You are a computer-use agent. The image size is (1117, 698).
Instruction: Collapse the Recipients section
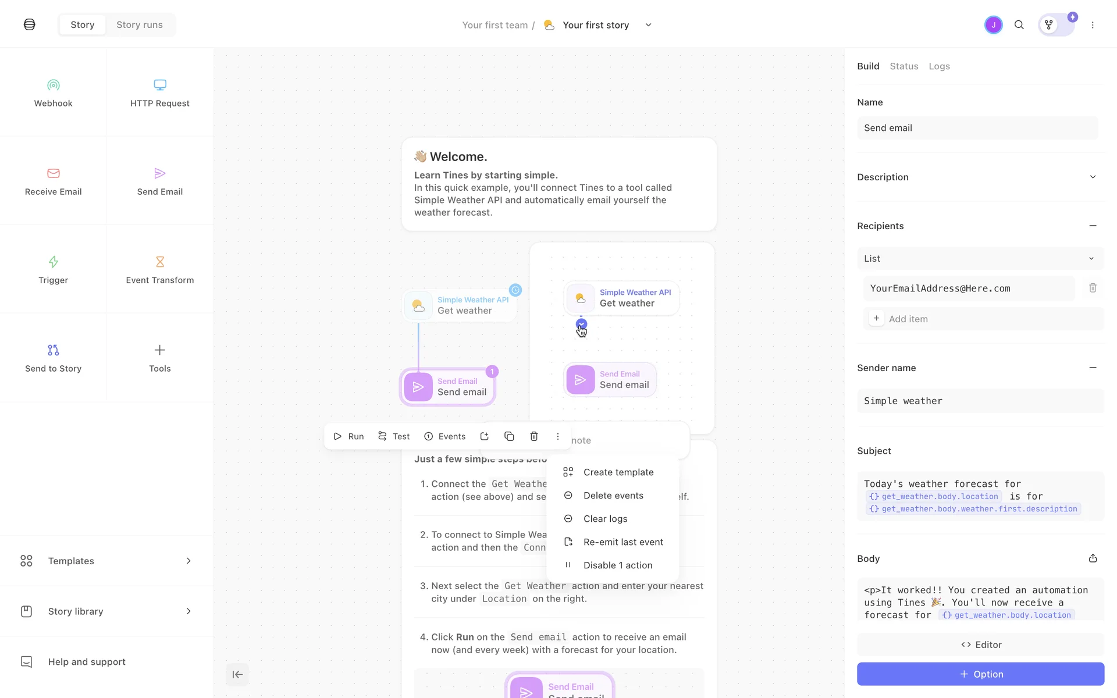tap(1092, 226)
